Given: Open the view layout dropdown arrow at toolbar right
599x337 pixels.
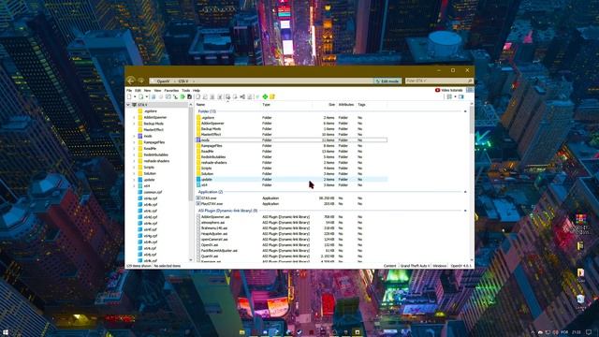Looking at the screenshot, I should [456, 97].
